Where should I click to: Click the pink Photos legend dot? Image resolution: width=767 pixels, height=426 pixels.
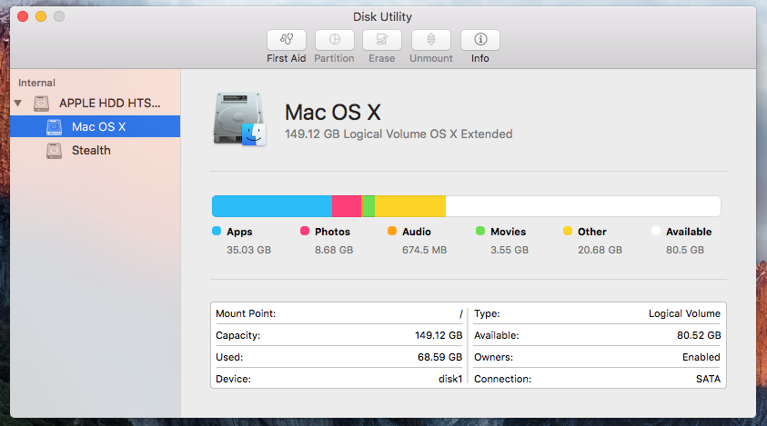(x=305, y=231)
